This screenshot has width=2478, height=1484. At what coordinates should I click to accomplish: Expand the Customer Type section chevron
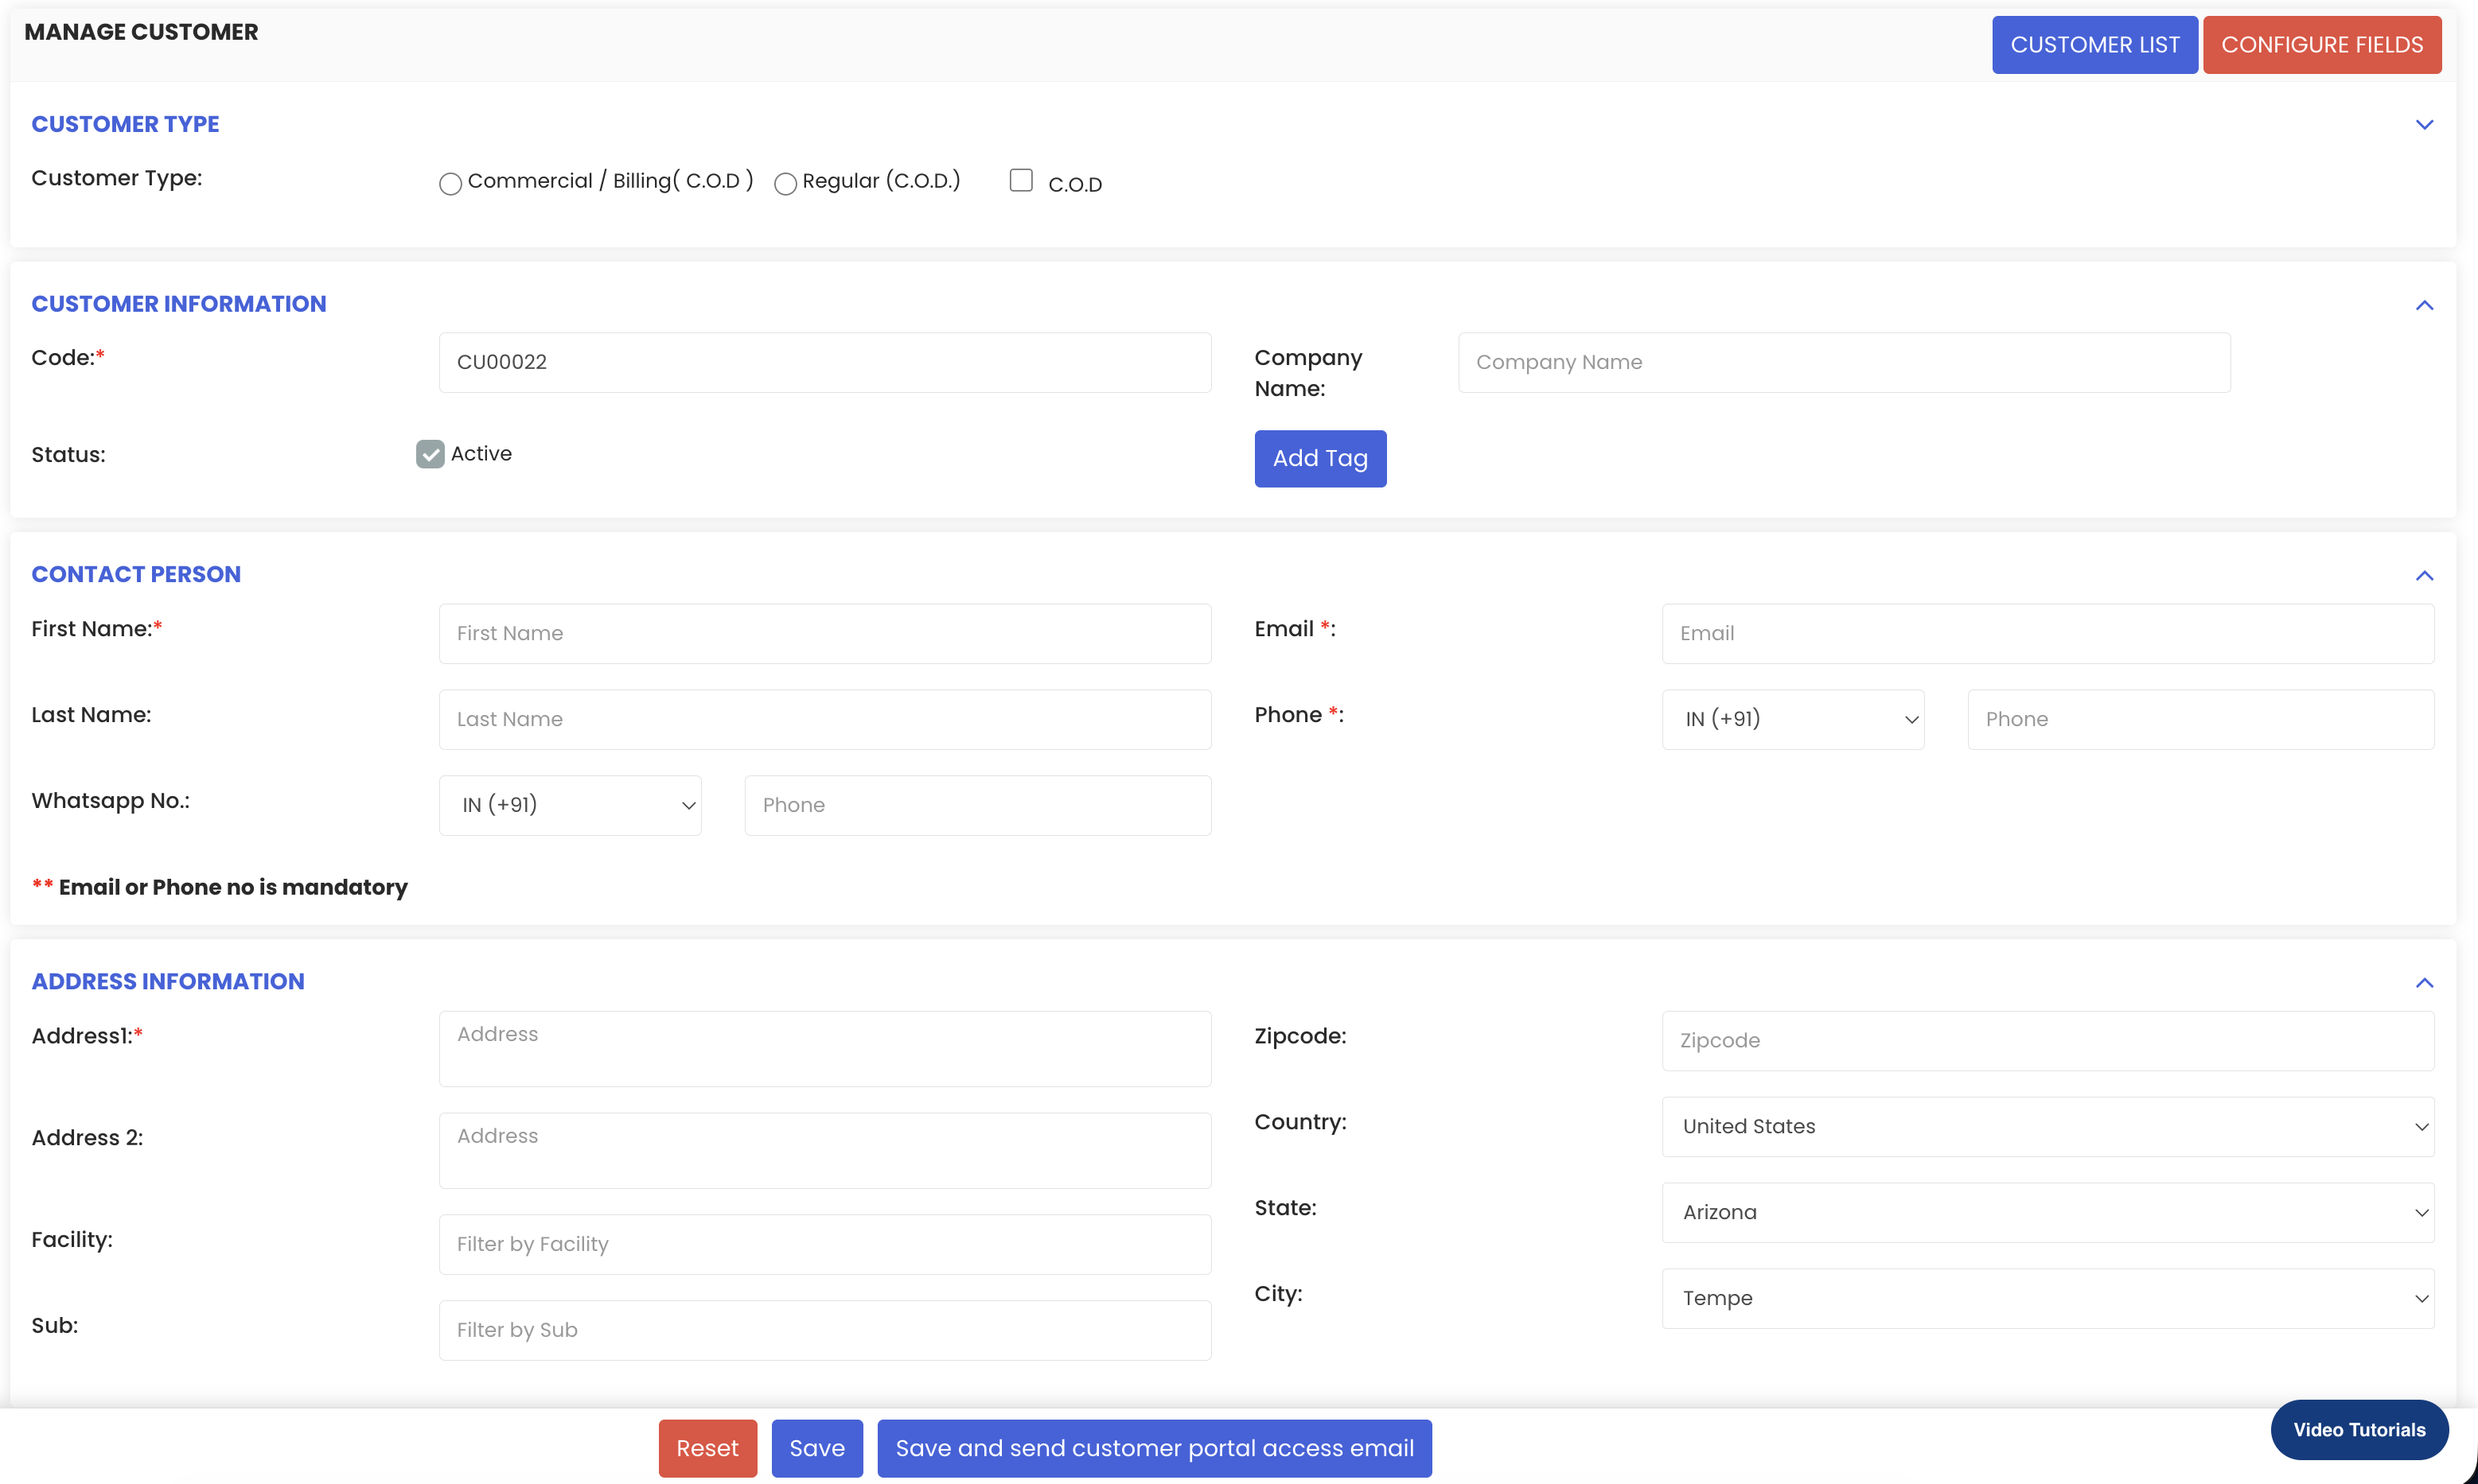pos(2423,125)
